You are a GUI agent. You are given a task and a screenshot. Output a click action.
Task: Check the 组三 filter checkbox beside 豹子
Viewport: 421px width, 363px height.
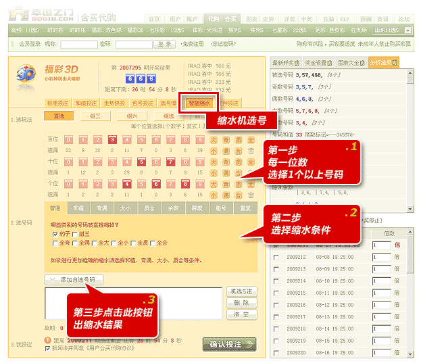(x=75, y=235)
